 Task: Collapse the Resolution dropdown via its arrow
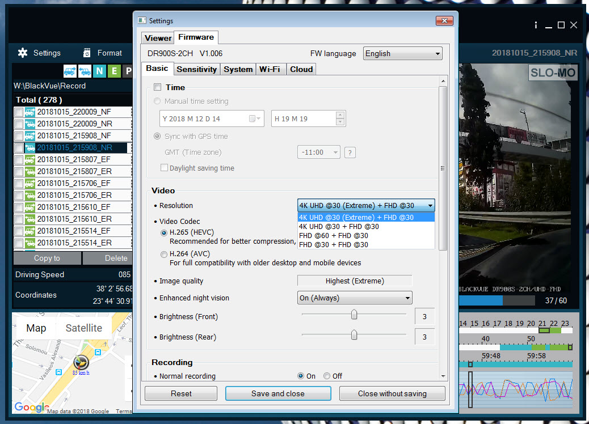click(430, 206)
